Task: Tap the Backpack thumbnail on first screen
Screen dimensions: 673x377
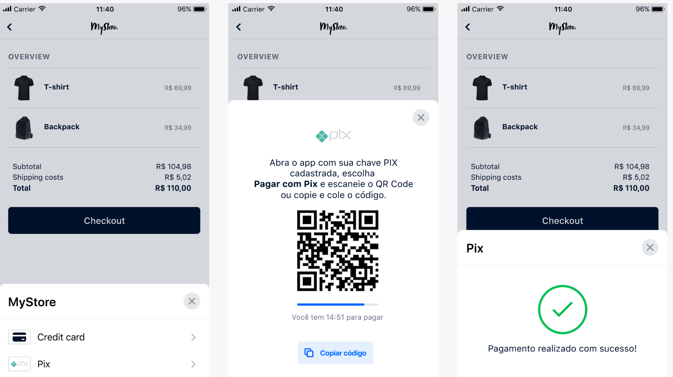Action: pyautogui.click(x=24, y=128)
